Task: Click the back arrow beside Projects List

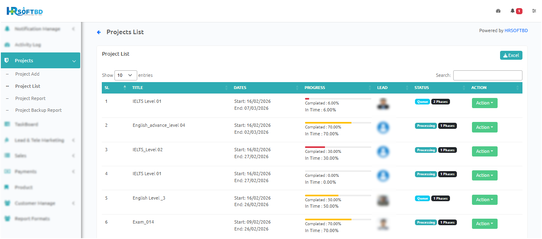Action: tap(99, 32)
